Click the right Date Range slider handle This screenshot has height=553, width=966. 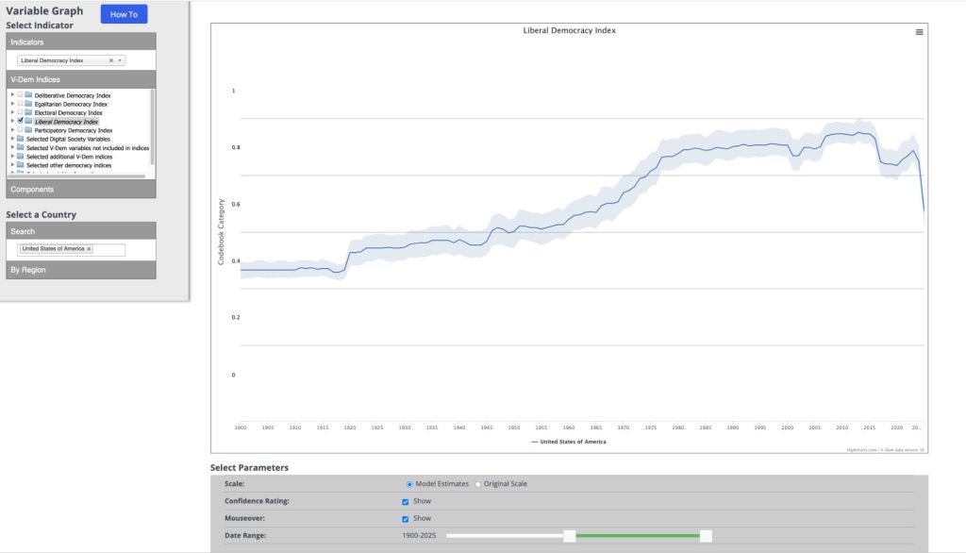tap(706, 536)
